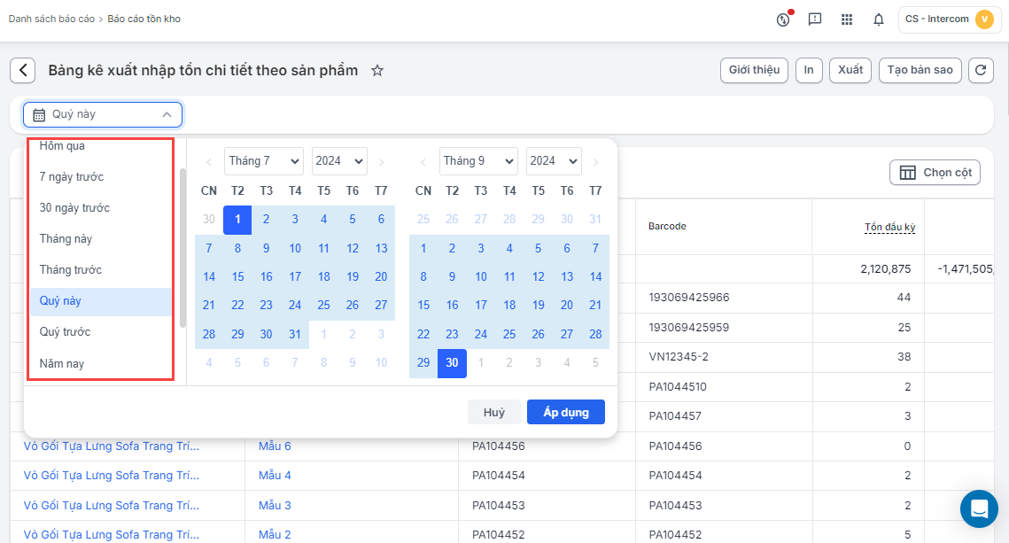The image size is (1009, 543).
Task: Open the feedback message icon
Action: tap(815, 19)
